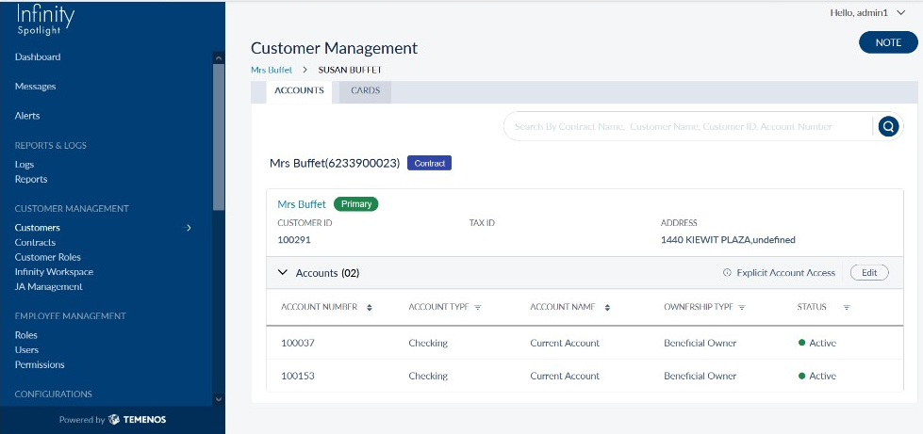Open the Ownership Type filter icon

(742, 307)
